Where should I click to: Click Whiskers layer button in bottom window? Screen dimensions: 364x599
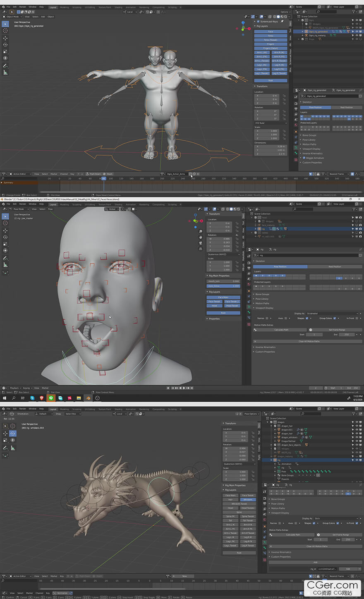click(248, 500)
